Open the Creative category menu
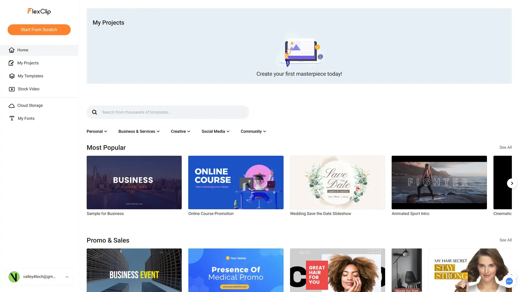This screenshot has width=520, height=292. coord(180,131)
